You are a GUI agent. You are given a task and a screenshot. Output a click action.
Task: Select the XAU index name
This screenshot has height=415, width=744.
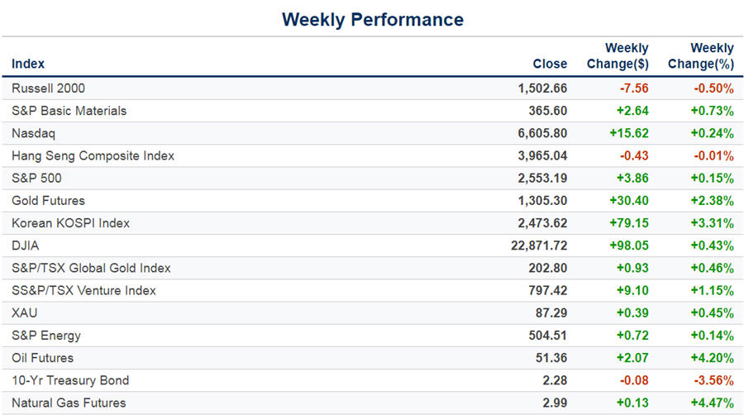pos(25,313)
